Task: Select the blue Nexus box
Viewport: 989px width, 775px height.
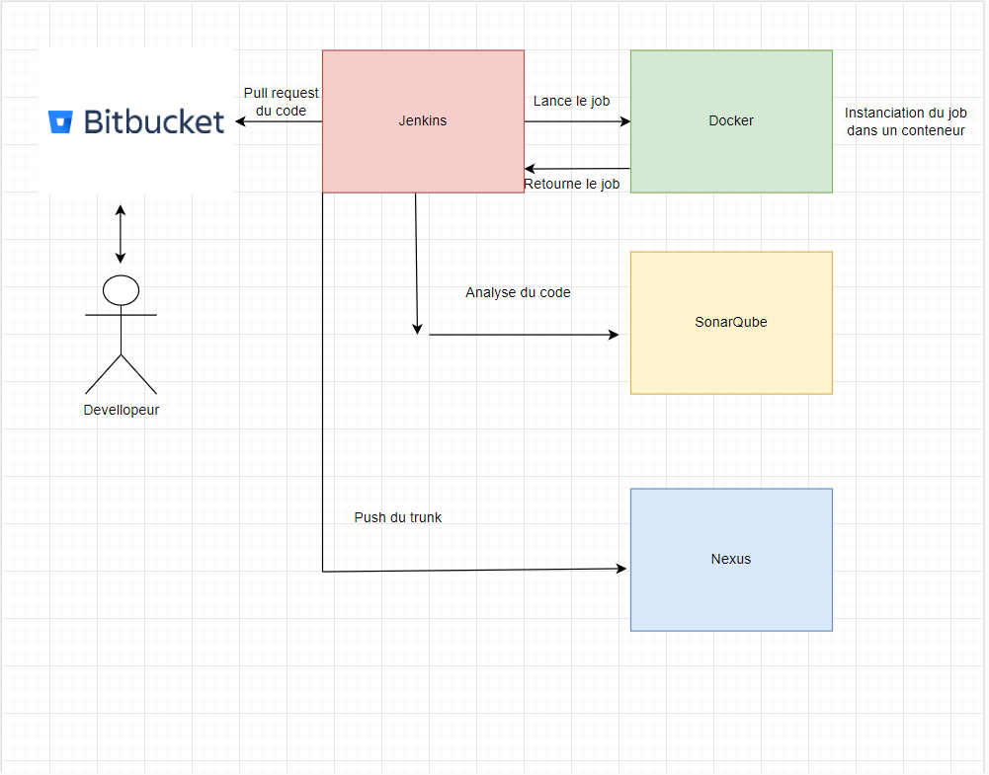Action: coord(731,560)
